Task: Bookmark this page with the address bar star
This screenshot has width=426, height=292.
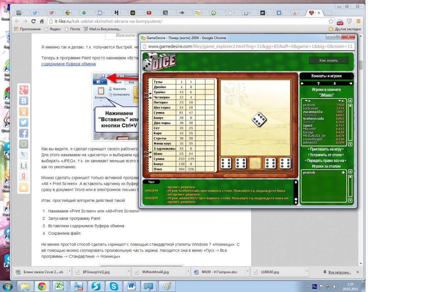Action: click(x=331, y=21)
